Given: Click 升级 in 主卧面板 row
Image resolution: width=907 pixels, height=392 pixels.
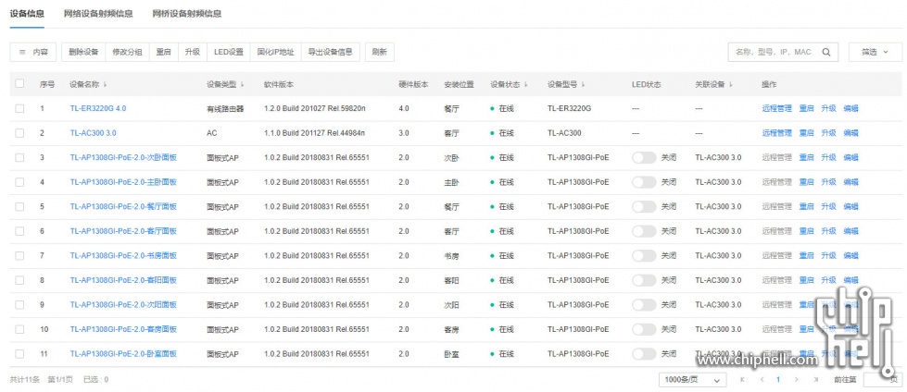Looking at the screenshot, I should [x=828, y=182].
